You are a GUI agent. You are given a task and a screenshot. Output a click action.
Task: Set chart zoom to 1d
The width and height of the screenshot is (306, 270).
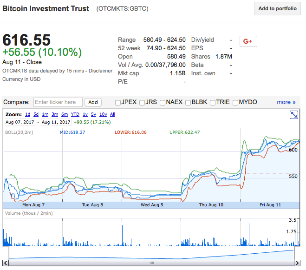click(x=28, y=114)
